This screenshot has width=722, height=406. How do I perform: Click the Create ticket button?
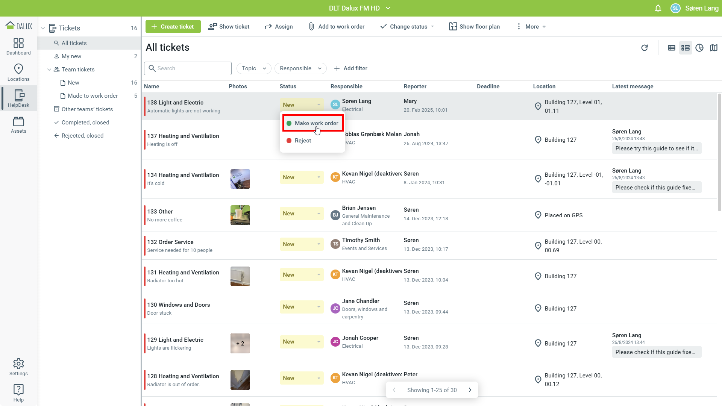click(173, 27)
